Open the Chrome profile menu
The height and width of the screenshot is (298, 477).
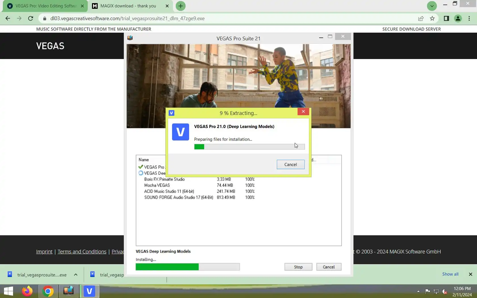click(458, 18)
